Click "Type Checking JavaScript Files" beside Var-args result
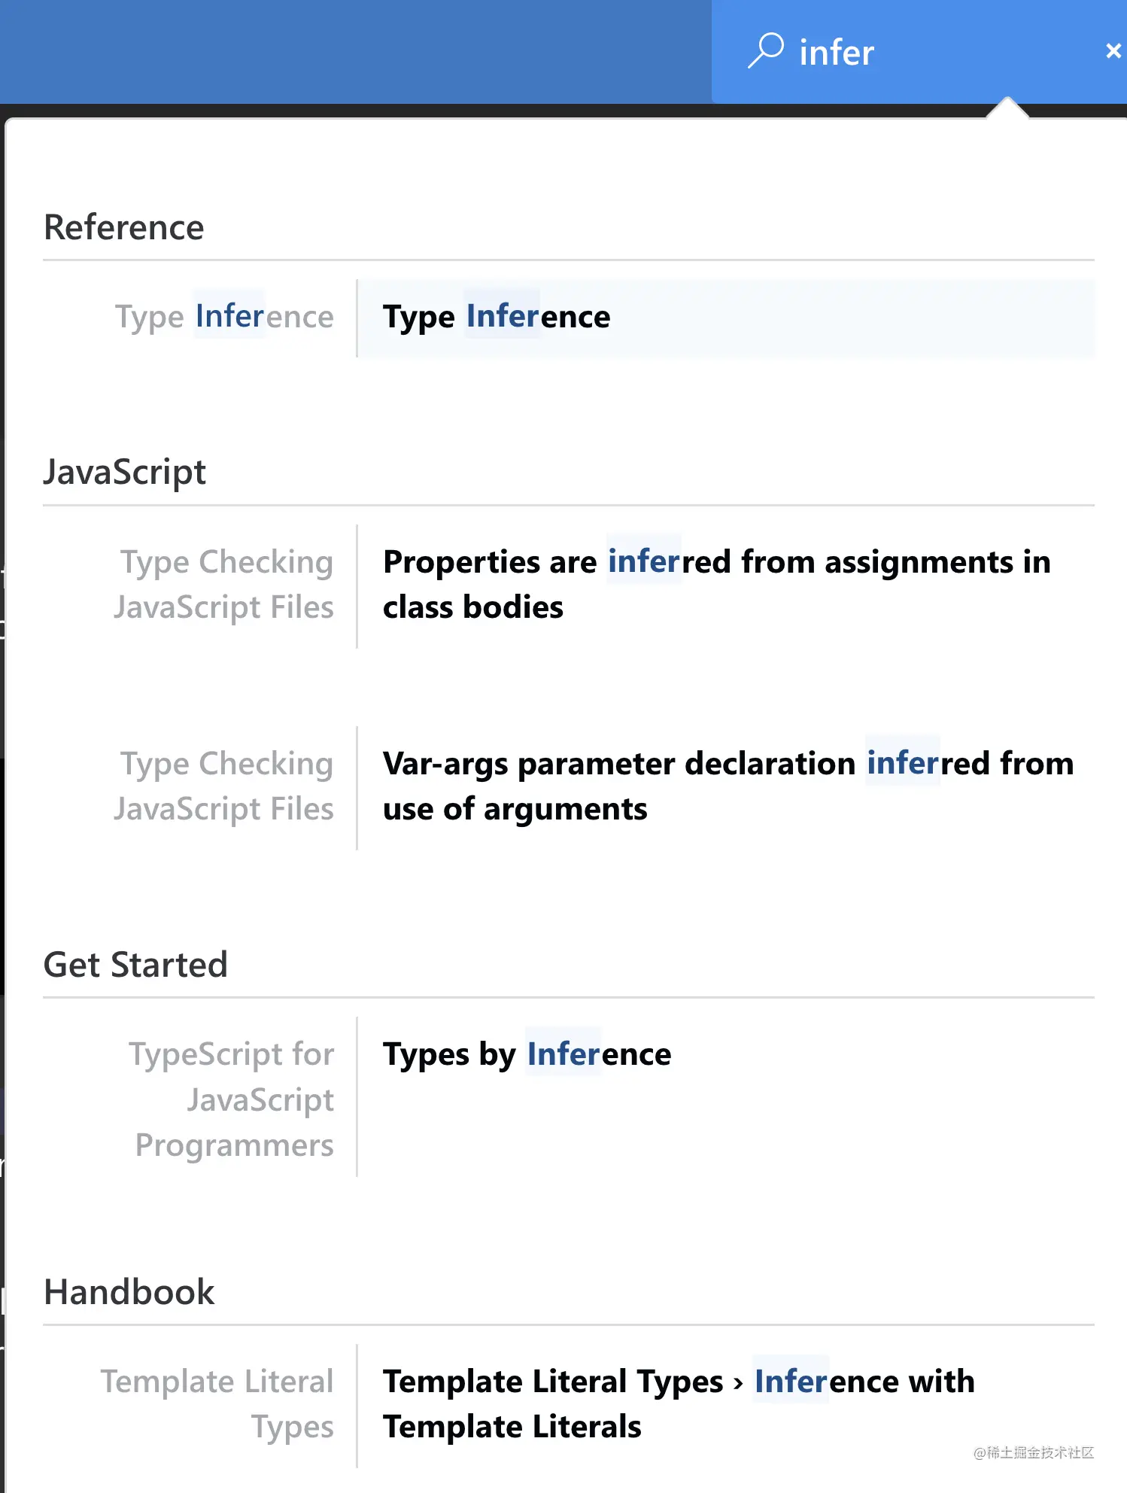Image resolution: width=1127 pixels, height=1493 pixels. (x=224, y=786)
